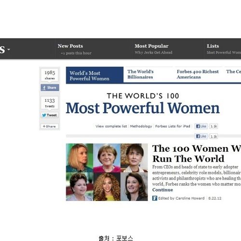
Task: Open the 'Why Jerks Get Ahead' link
Action: (153, 53)
